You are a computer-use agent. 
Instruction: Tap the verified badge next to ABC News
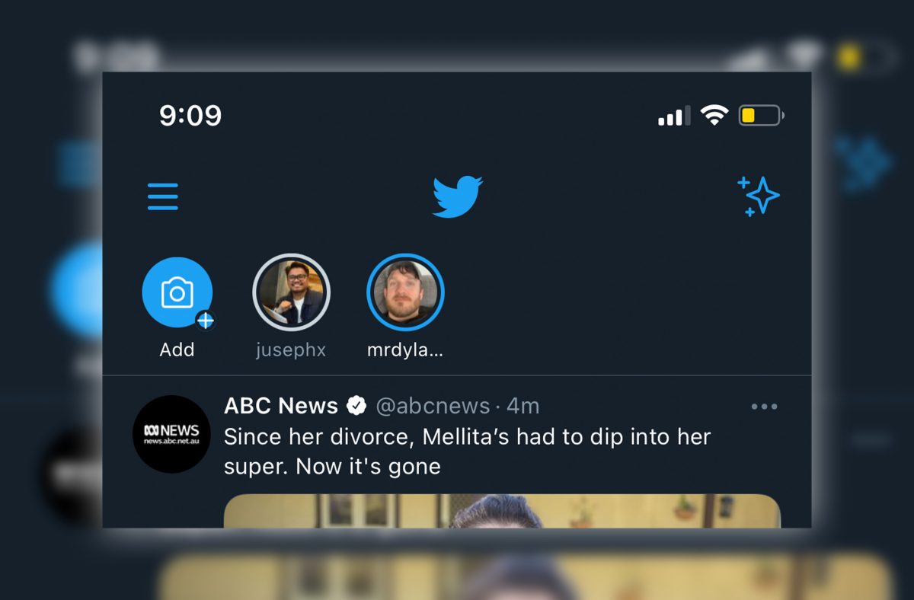(x=356, y=407)
